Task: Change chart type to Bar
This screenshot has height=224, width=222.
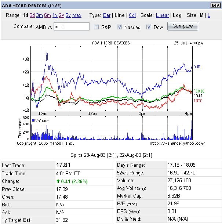Action: pos(107,15)
